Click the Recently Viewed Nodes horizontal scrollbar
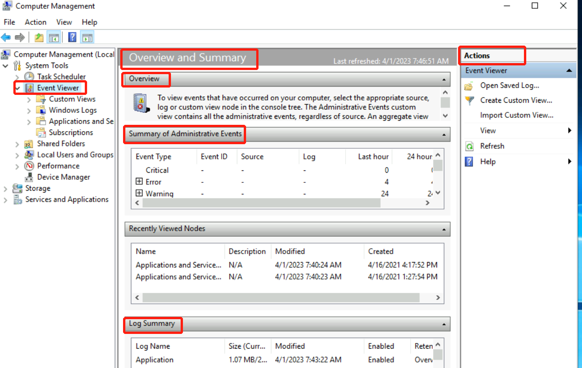 tap(281, 298)
